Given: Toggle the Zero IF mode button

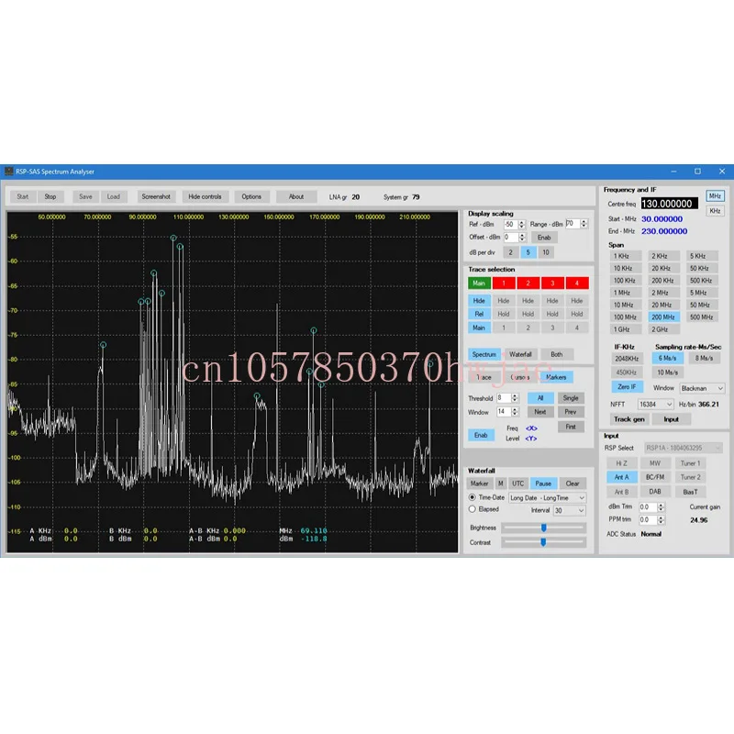Looking at the screenshot, I should coord(627,387).
